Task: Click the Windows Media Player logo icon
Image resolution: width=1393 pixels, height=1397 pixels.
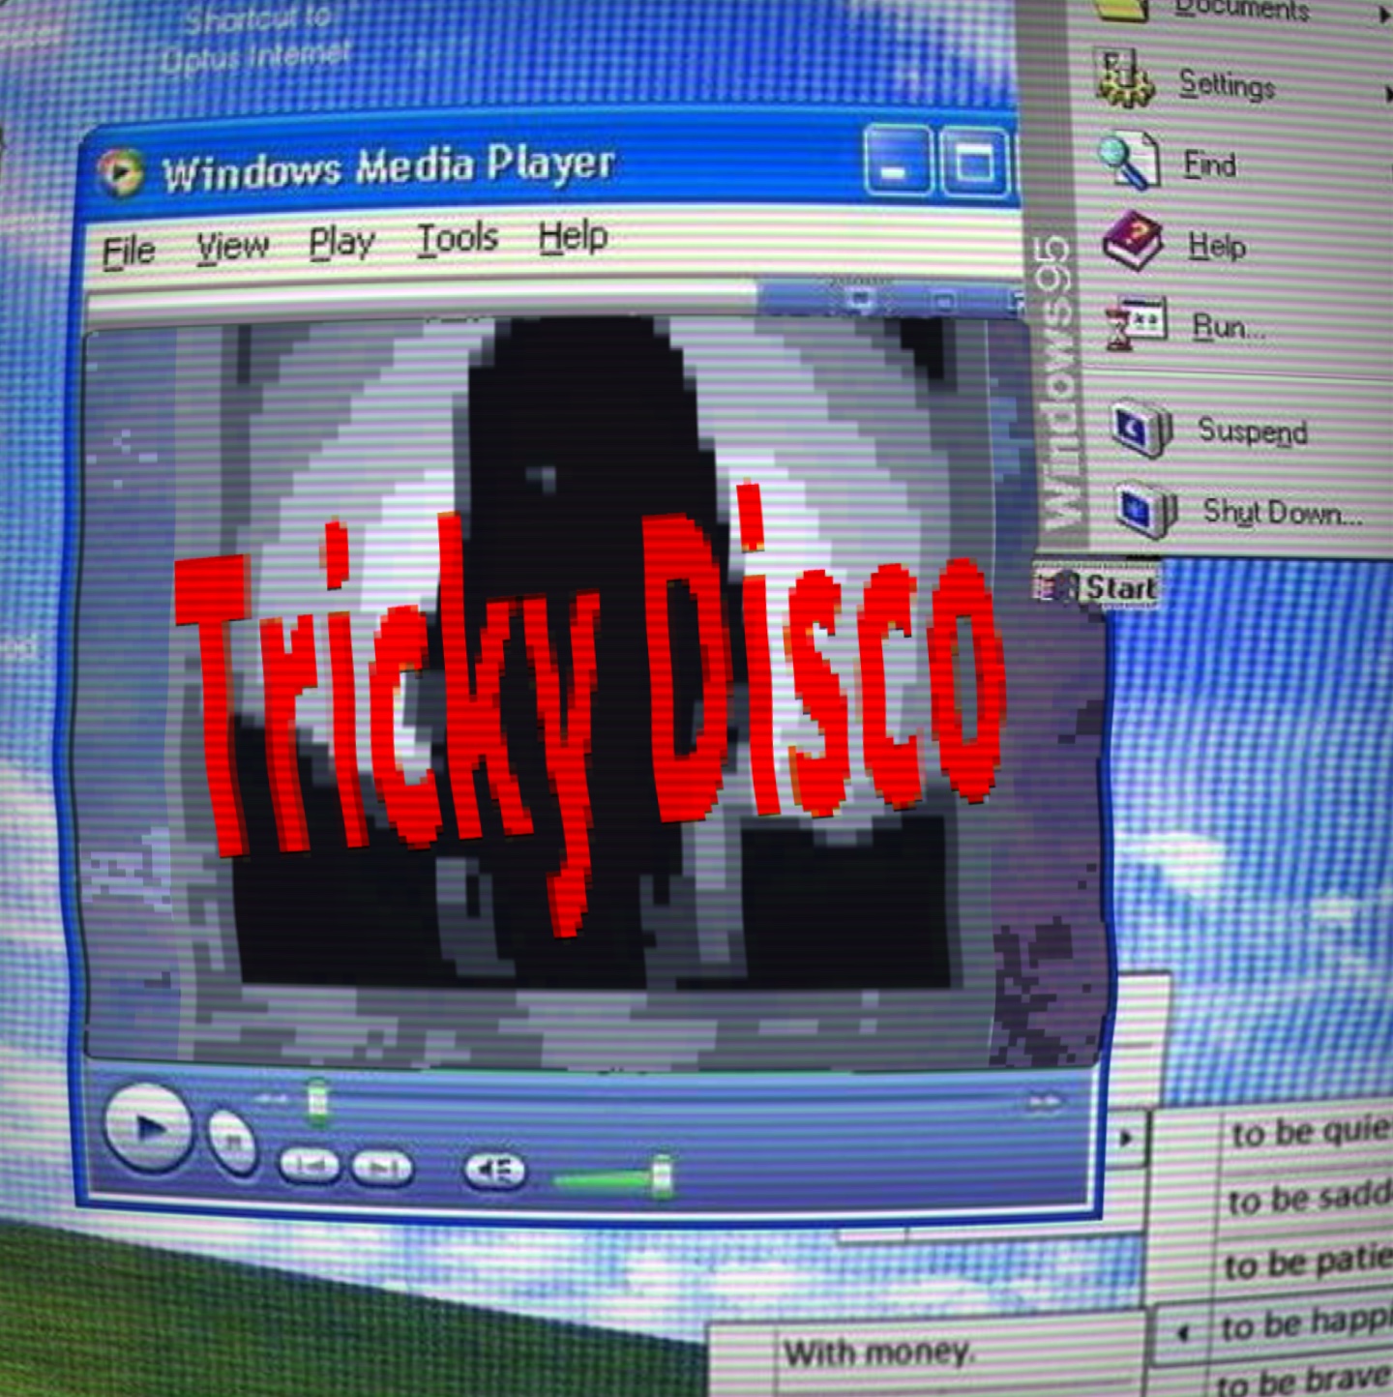Action: (x=121, y=173)
